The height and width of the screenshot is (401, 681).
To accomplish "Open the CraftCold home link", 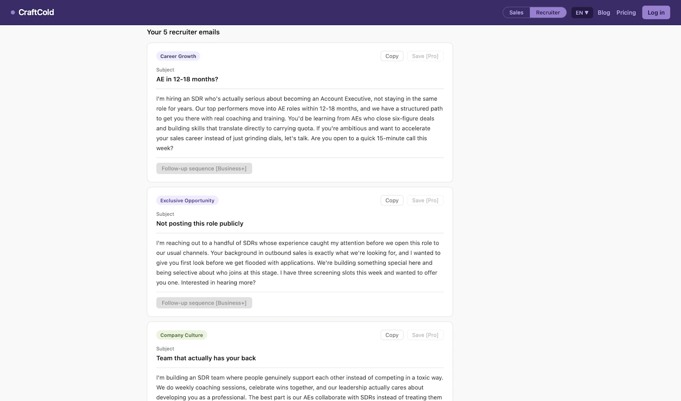I will pos(32,12).
